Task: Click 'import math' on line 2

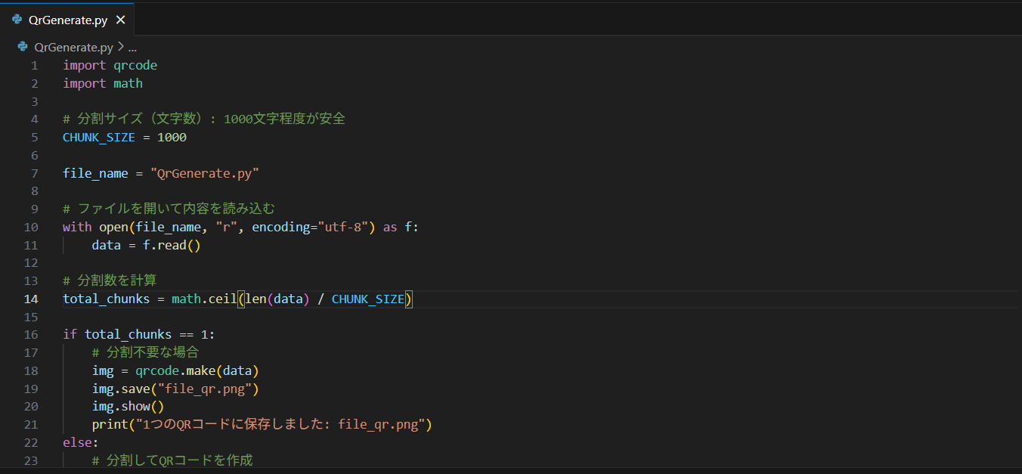Action: [x=103, y=84]
